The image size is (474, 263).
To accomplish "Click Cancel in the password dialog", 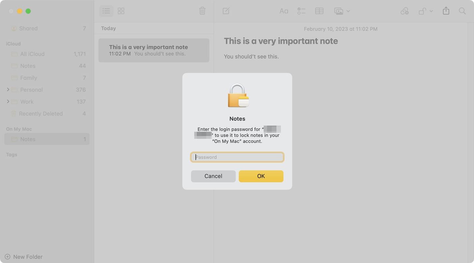I will pos(213,176).
